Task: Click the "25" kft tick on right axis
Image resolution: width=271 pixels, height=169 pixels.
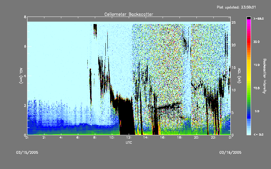Action: 233,23
